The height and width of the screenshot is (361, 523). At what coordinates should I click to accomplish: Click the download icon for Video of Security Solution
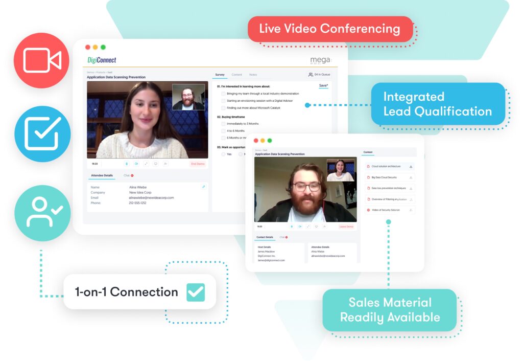coord(411,210)
